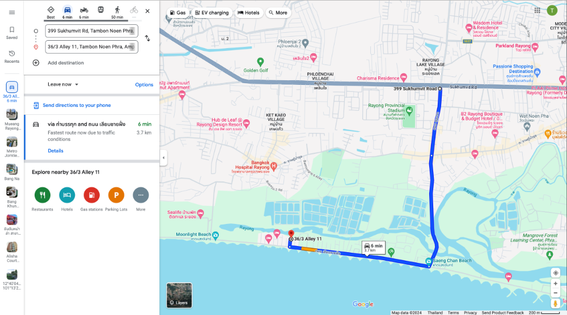Screen dimensions: 567x315
Task: Click Rayong Provincial Stadium pin
Action: tap(409, 110)
